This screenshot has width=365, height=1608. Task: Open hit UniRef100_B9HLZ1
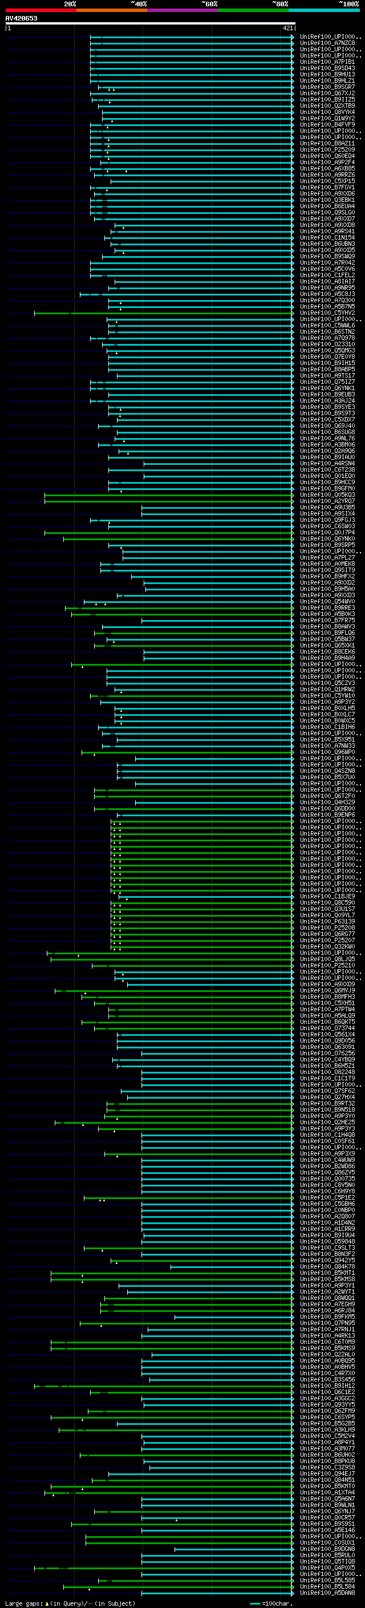[x=327, y=80]
